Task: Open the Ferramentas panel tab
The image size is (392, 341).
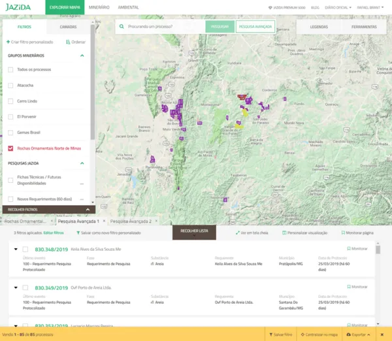Action: (x=364, y=27)
